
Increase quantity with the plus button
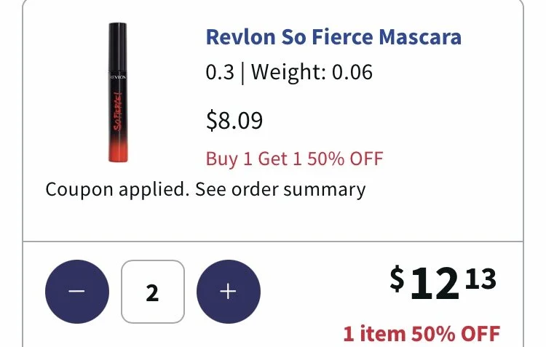click(x=229, y=291)
